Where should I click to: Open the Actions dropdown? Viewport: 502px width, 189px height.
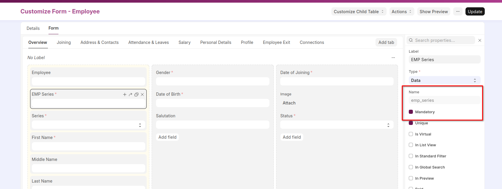click(401, 12)
